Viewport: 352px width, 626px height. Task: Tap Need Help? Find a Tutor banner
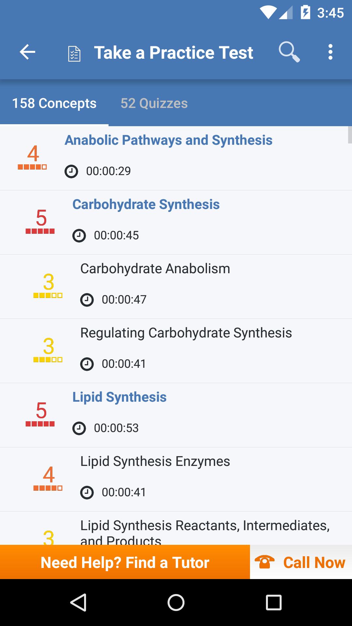click(x=125, y=562)
